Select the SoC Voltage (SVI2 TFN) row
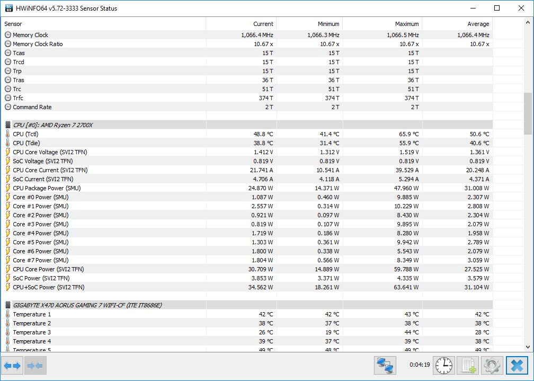The height and width of the screenshot is (381, 534). pyautogui.click(x=247, y=161)
